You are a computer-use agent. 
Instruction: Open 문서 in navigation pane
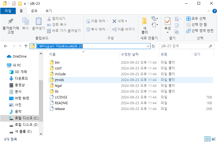click(x=15, y=92)
